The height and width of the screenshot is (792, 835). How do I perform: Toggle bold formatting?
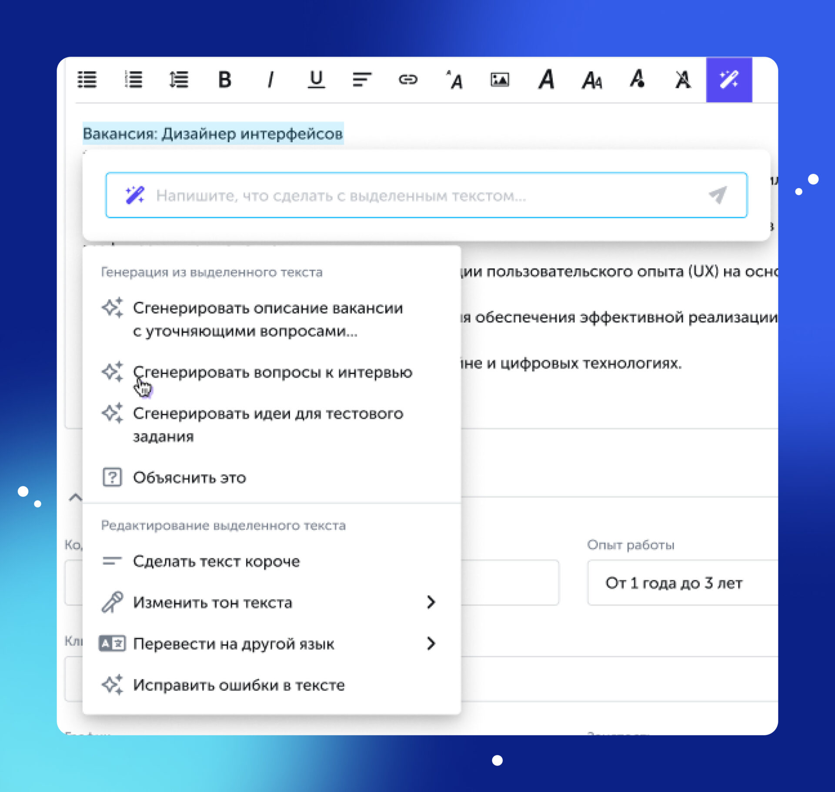click(x=224, y=80)
